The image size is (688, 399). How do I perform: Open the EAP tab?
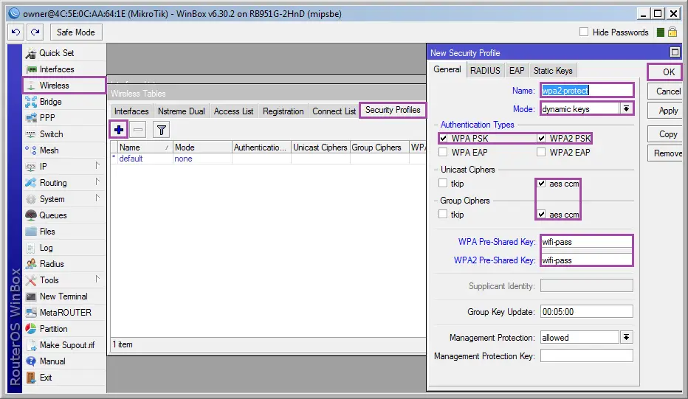click(517, 71)
